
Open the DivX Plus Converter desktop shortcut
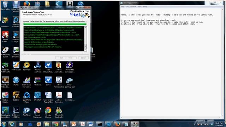coord(16,22)
